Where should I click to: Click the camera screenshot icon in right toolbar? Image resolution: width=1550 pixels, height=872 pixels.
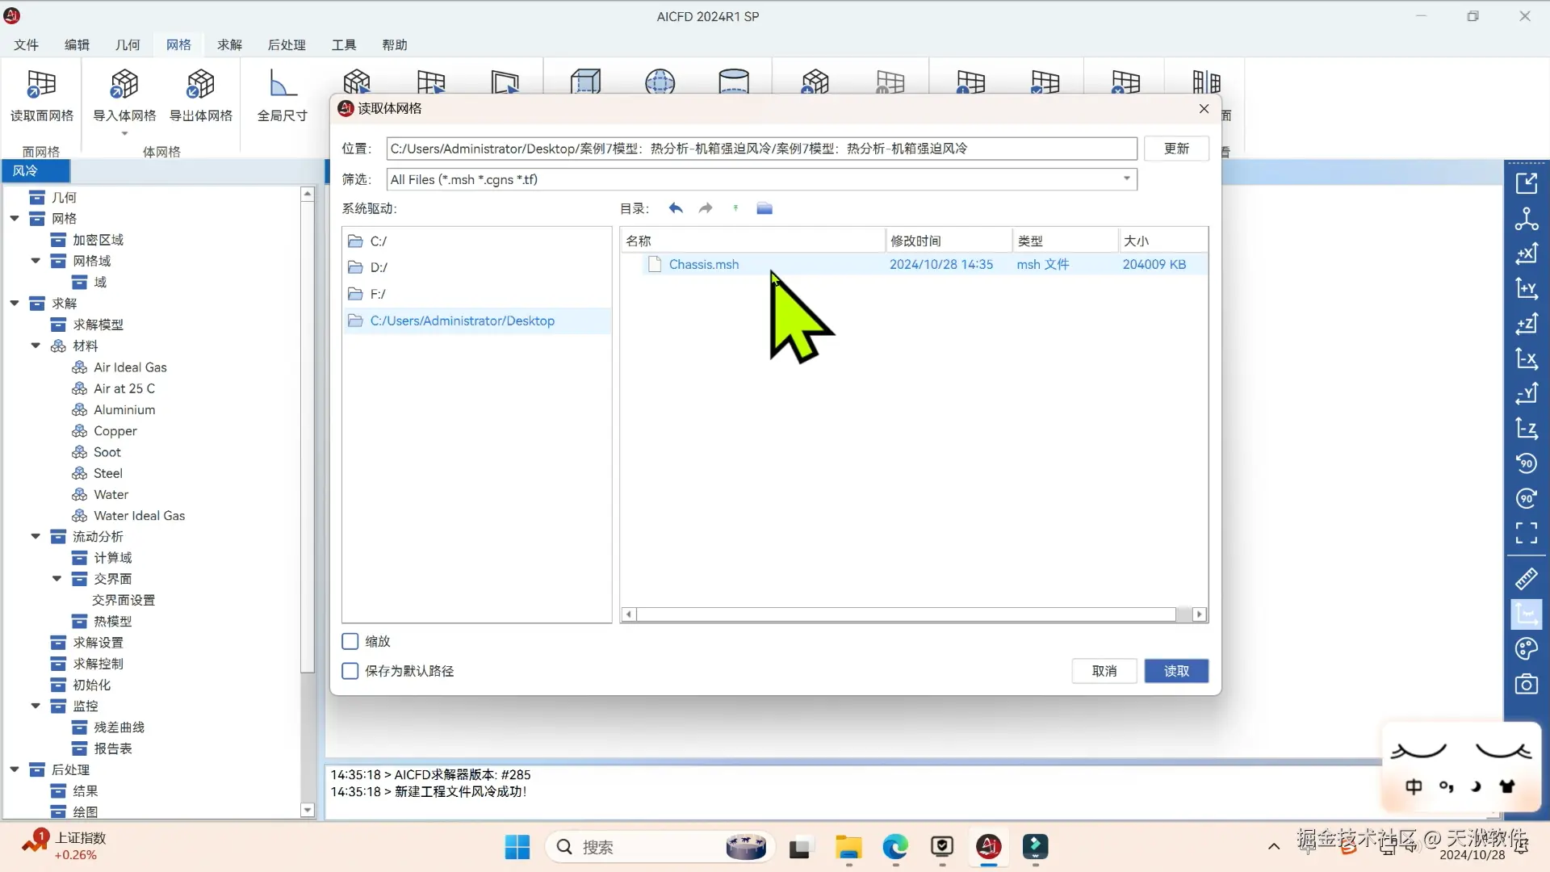point(1526,685)
